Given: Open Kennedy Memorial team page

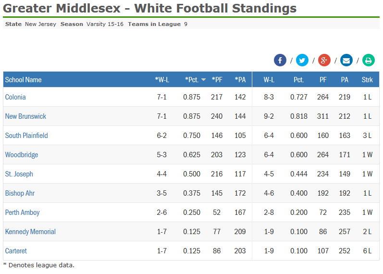Looking at the screenshot, I should coord(30,232).
